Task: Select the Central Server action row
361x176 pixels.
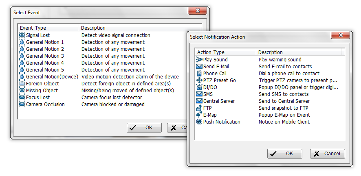Action: [219, 101]
